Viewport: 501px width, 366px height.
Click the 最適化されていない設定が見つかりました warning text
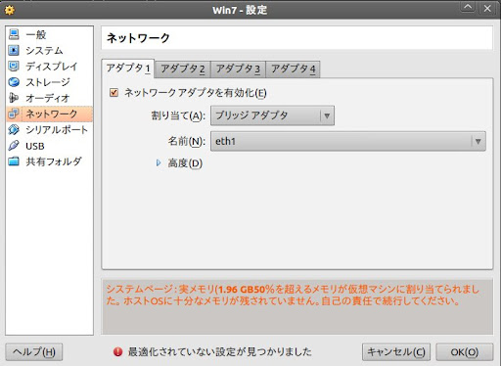click(220, 351)
